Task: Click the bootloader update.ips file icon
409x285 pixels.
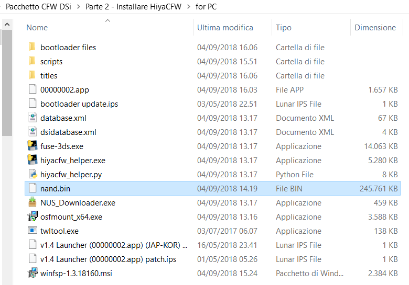Action: (33, 104)
